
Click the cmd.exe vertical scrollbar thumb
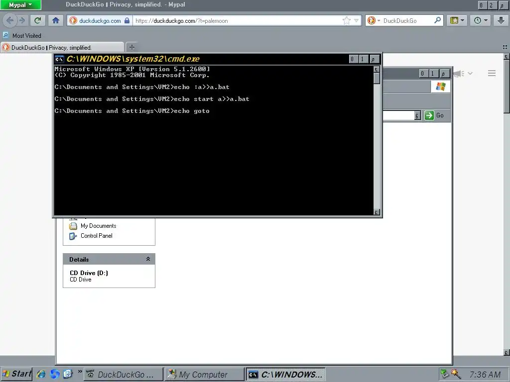[x=377, y=78]
